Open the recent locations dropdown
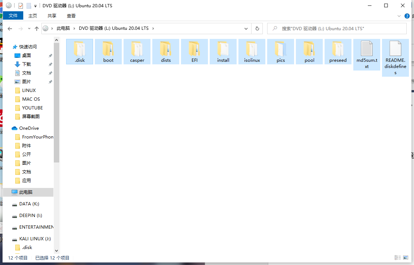This screenshot has width=414, height=265. pos(29,28)
